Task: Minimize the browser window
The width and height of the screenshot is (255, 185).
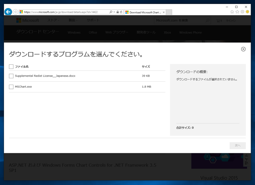Action: [x=227, y=7]
